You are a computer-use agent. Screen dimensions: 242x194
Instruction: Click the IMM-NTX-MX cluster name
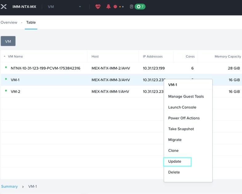[24, 7]
